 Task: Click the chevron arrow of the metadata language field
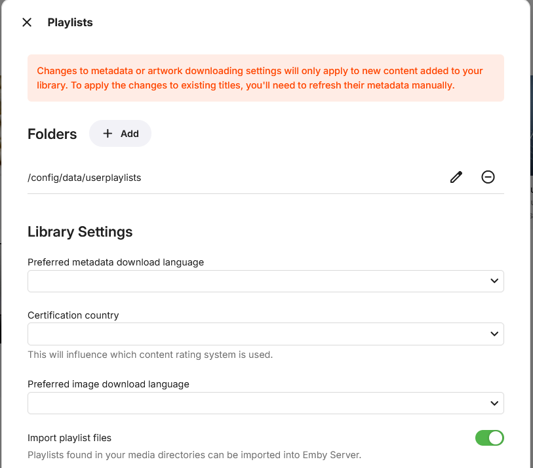(494, 281)
